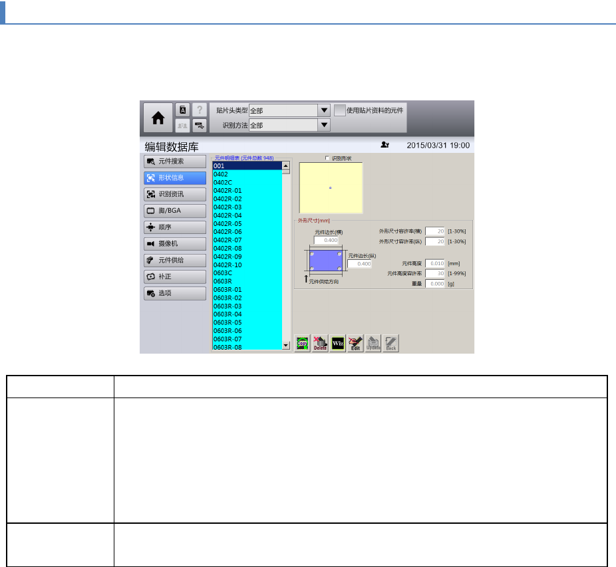
Task: Select component 0402R-06 in the list
Action: click(247, 232)
